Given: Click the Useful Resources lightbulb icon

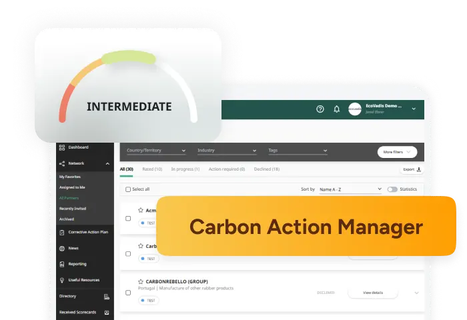Looking at the screenshot, I should coord(62,281).
